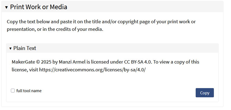Click the phrase 'To view a copy of this'
The height and width of the screenshot is (110, 231).
176,62
